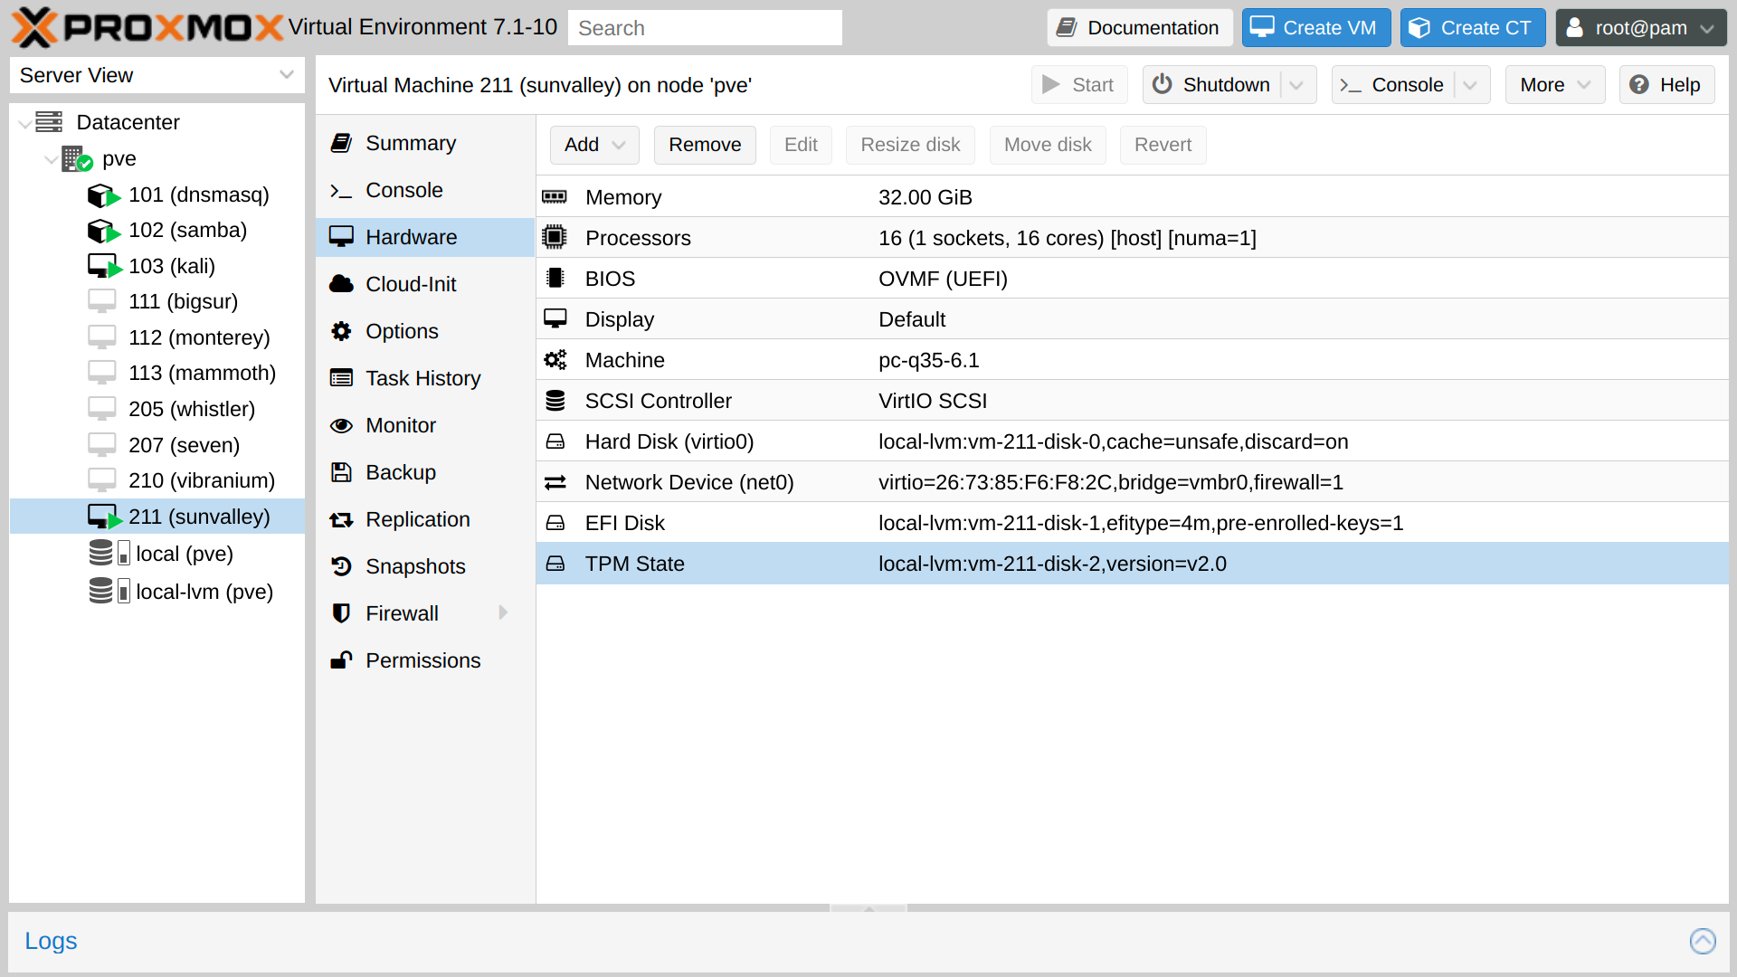The width and height of the screenshot is (1737, 977).
Task: Click the 103 (kali) VM icon
Action: [x=104, y=267]
